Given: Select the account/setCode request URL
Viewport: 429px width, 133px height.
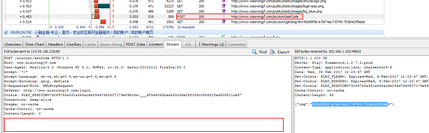Looking at the screenshot, I should (264, 17).
